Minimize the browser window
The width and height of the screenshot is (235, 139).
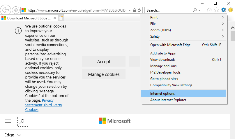(x=202, y=3)
